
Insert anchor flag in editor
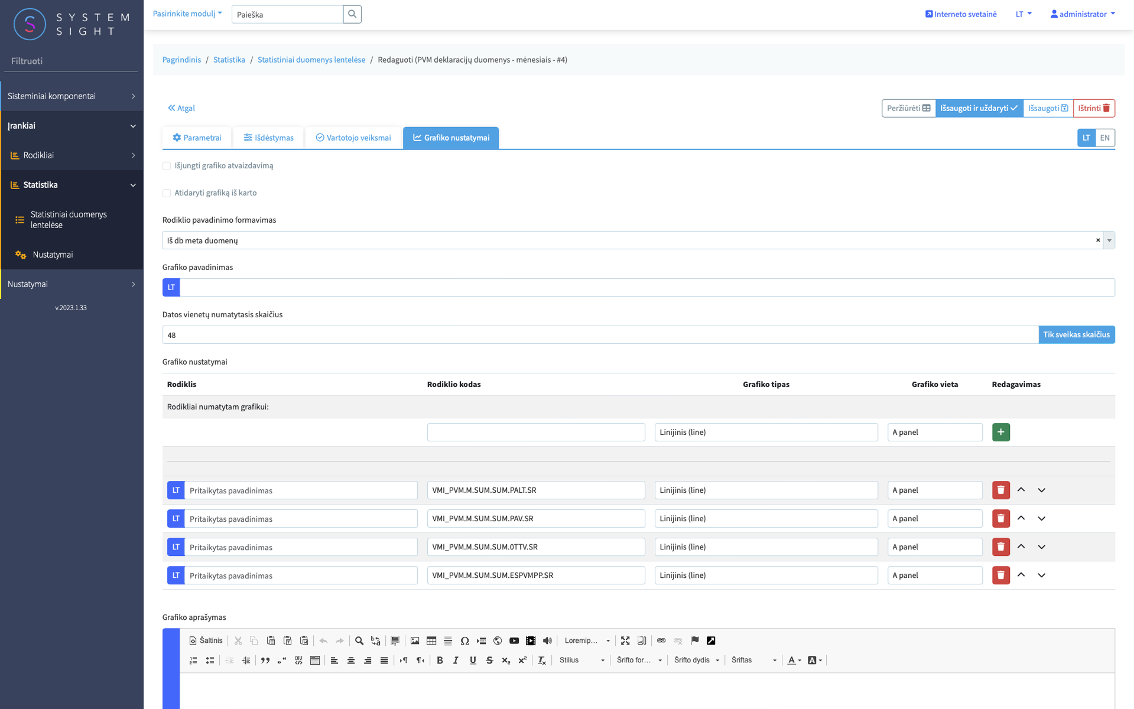[x=694, y=640]
